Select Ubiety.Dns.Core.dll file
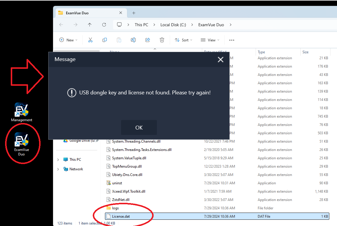The width and height of the screenshot is (337, 226). [217, 175]
